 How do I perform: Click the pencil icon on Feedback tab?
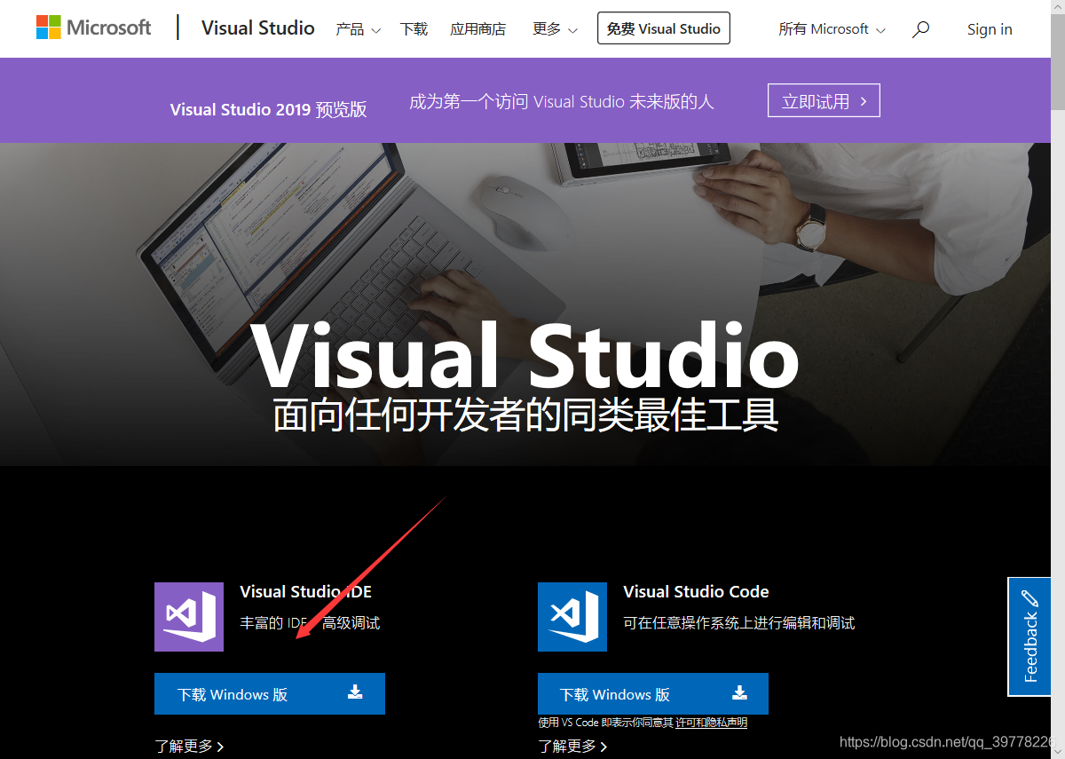(1029, 597)
